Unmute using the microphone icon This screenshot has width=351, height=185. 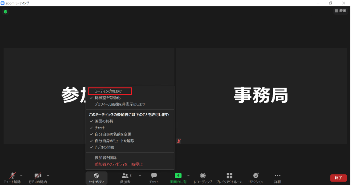click(x=12, y=175)
